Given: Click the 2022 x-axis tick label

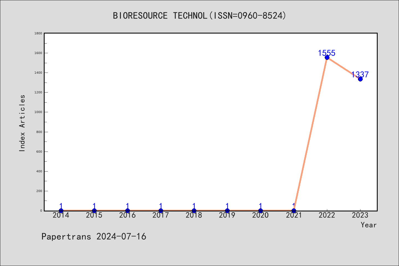Looking at the screenshot, I should (x=327, y=215).
